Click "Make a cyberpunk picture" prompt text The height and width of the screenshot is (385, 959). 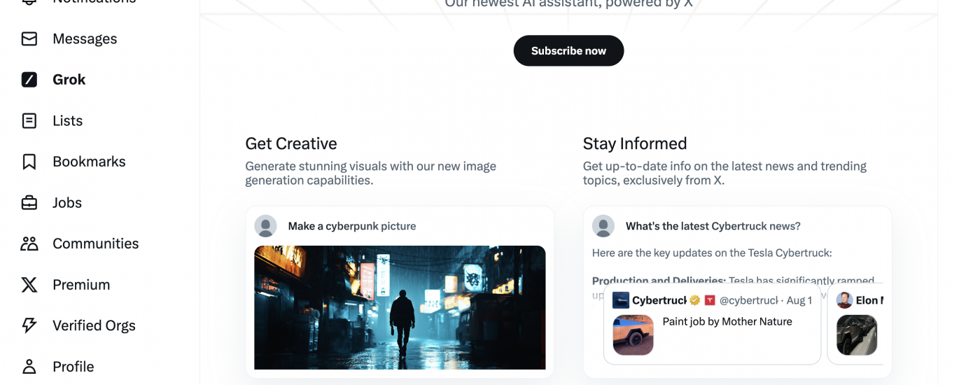coord(352,226)
